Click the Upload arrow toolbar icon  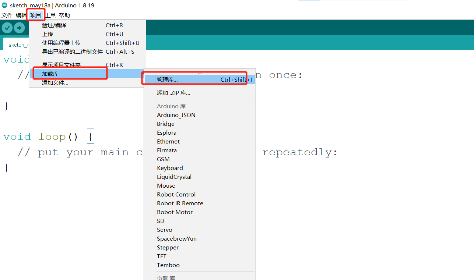coord(19,28)
